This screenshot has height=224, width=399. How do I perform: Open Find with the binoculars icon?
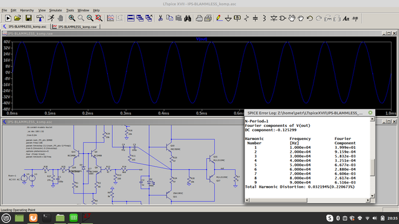(x=188, y=18)
